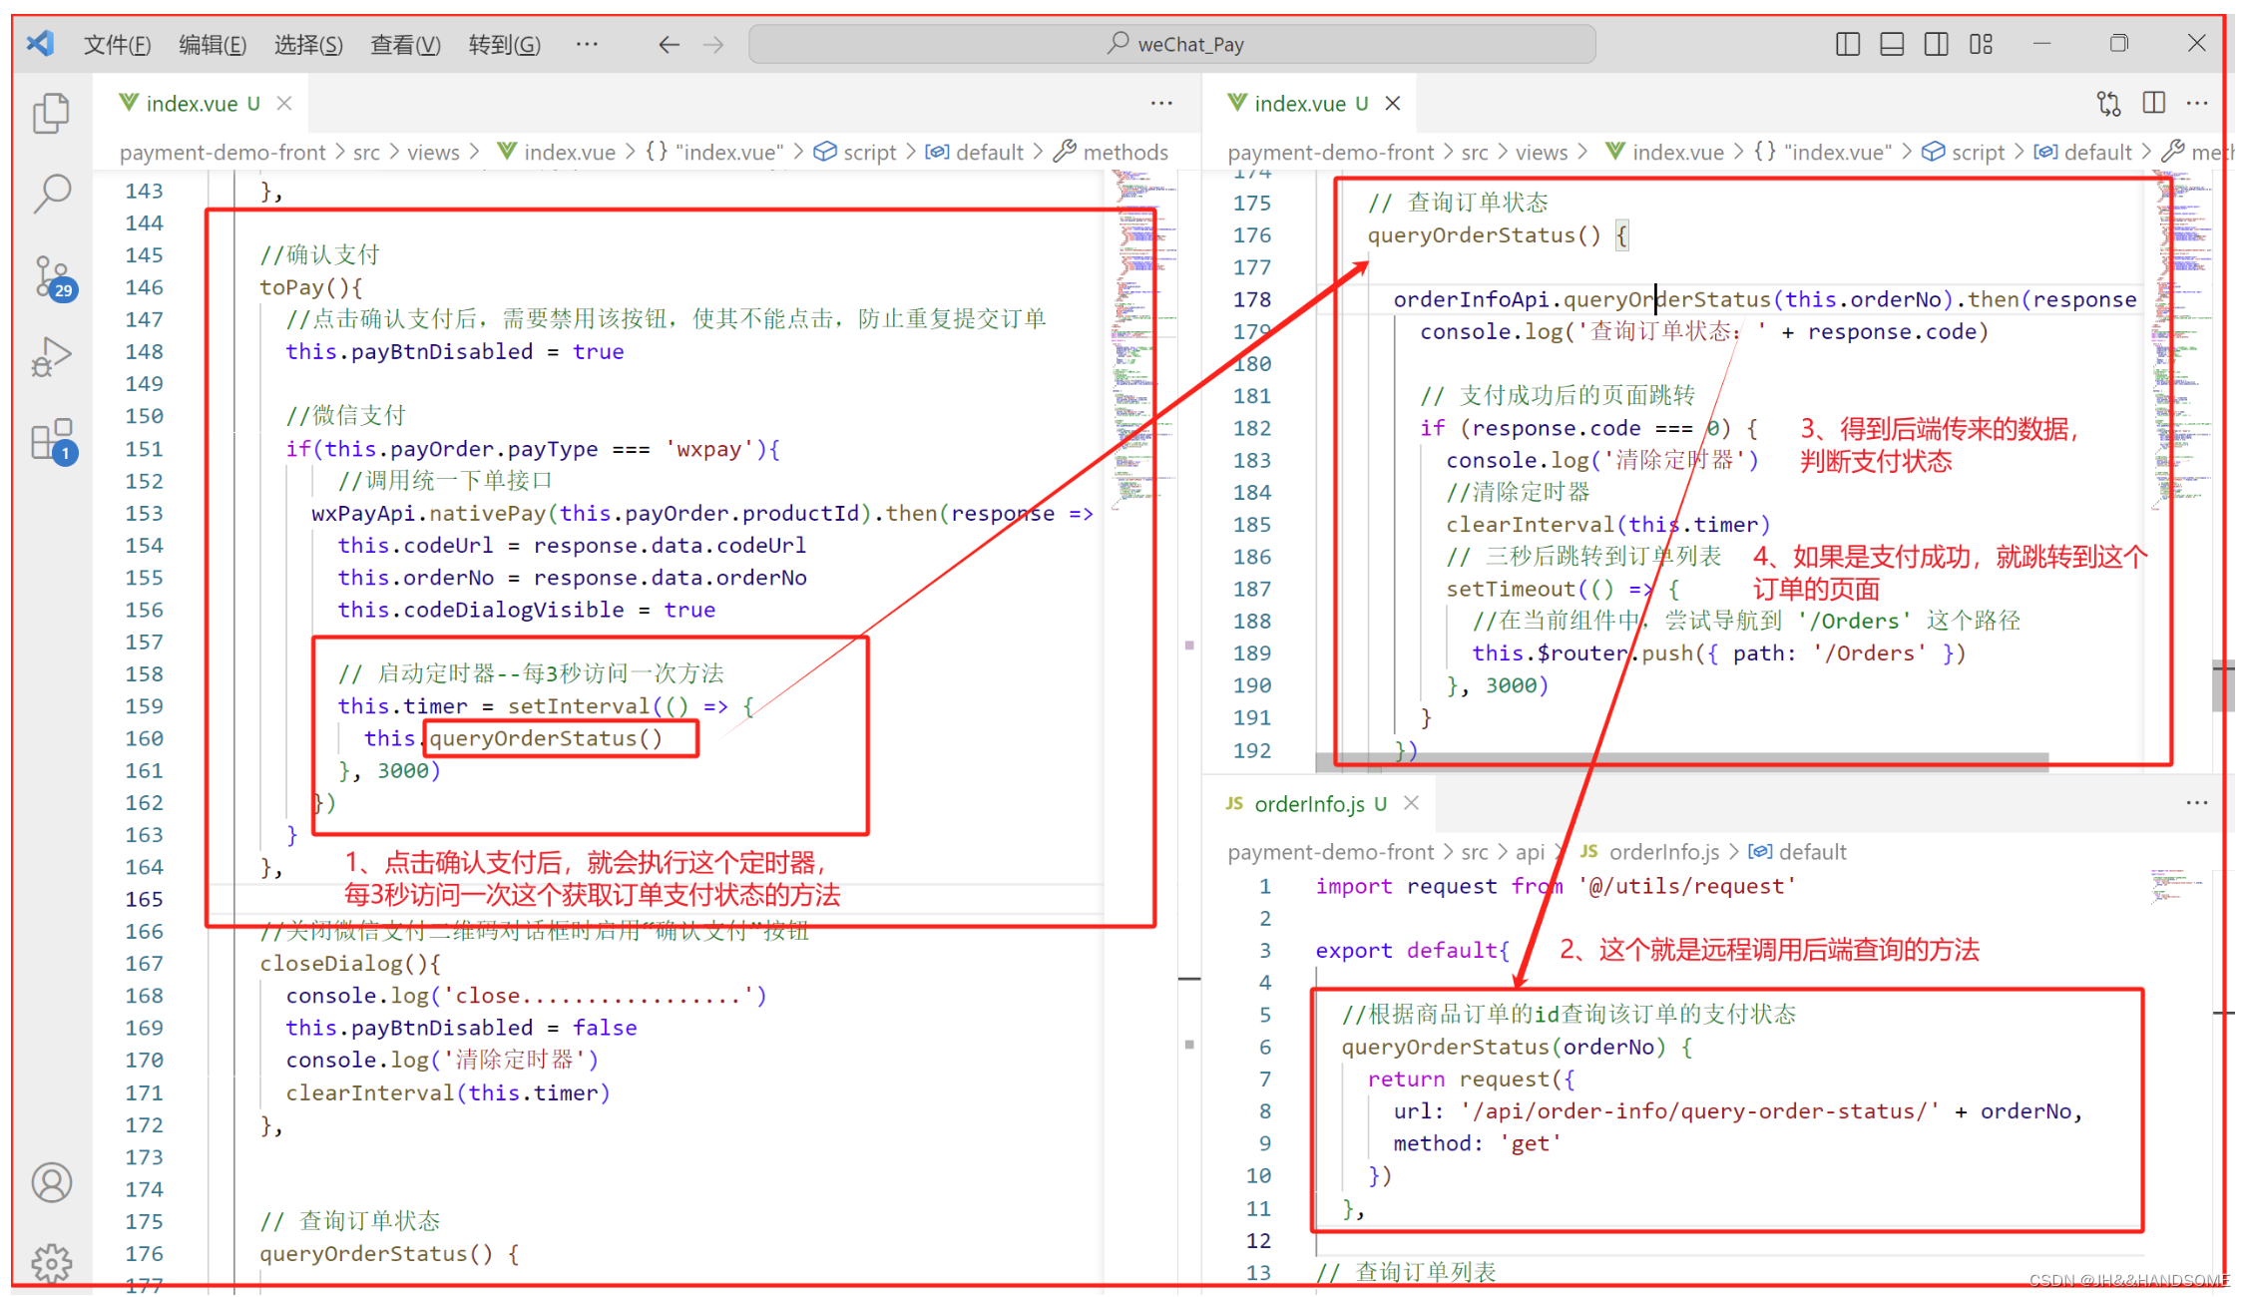Click line number 146 in left gutter

coord(144,287)
